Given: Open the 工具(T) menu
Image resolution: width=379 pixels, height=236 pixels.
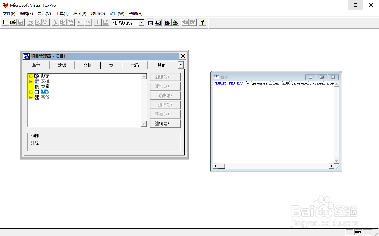Looking at the screenshot, I should 62,14.
